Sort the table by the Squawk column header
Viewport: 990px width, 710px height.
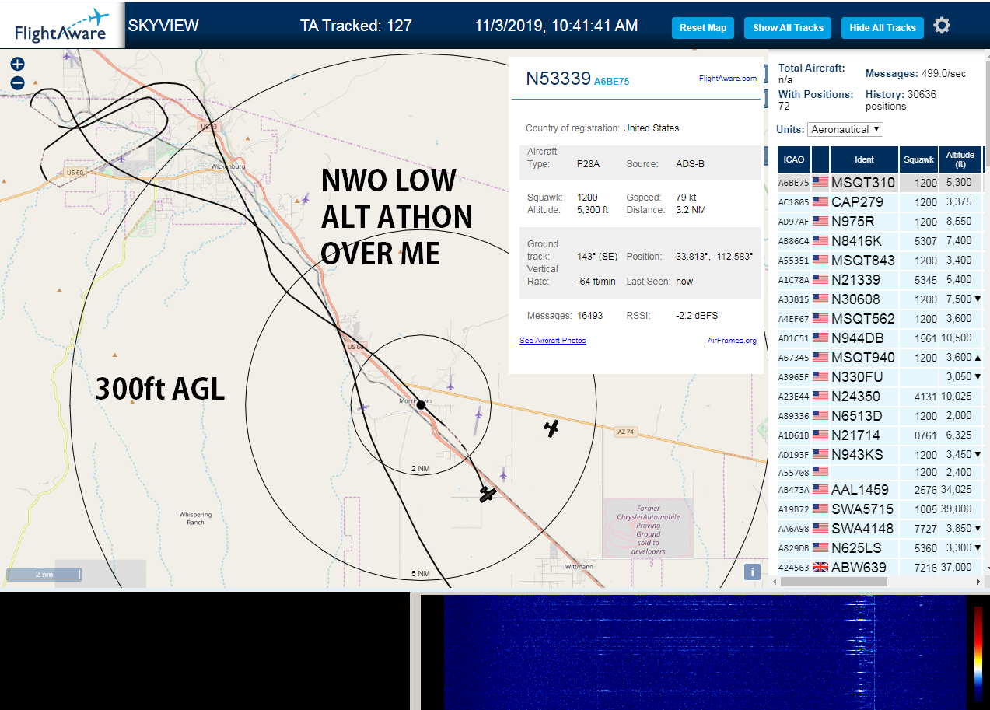pyautogui.click(x=918, y=159)
